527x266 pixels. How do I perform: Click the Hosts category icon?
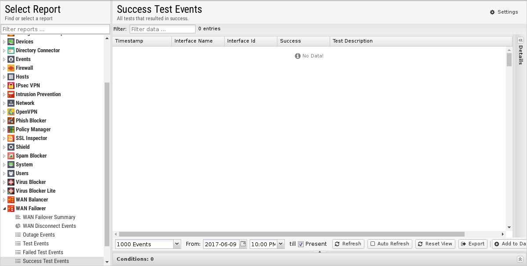tap(11, 77)
